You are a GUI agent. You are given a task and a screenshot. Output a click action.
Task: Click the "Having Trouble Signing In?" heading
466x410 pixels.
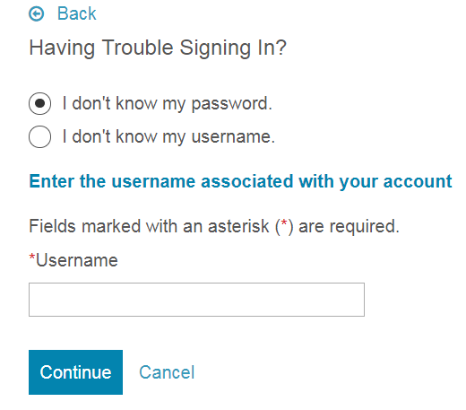158,48
